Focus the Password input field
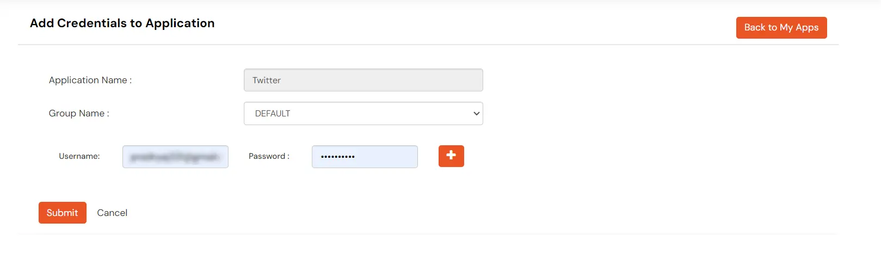Image resolution: width=881 pixels, height=278 pixels. [x=365, y=157]
